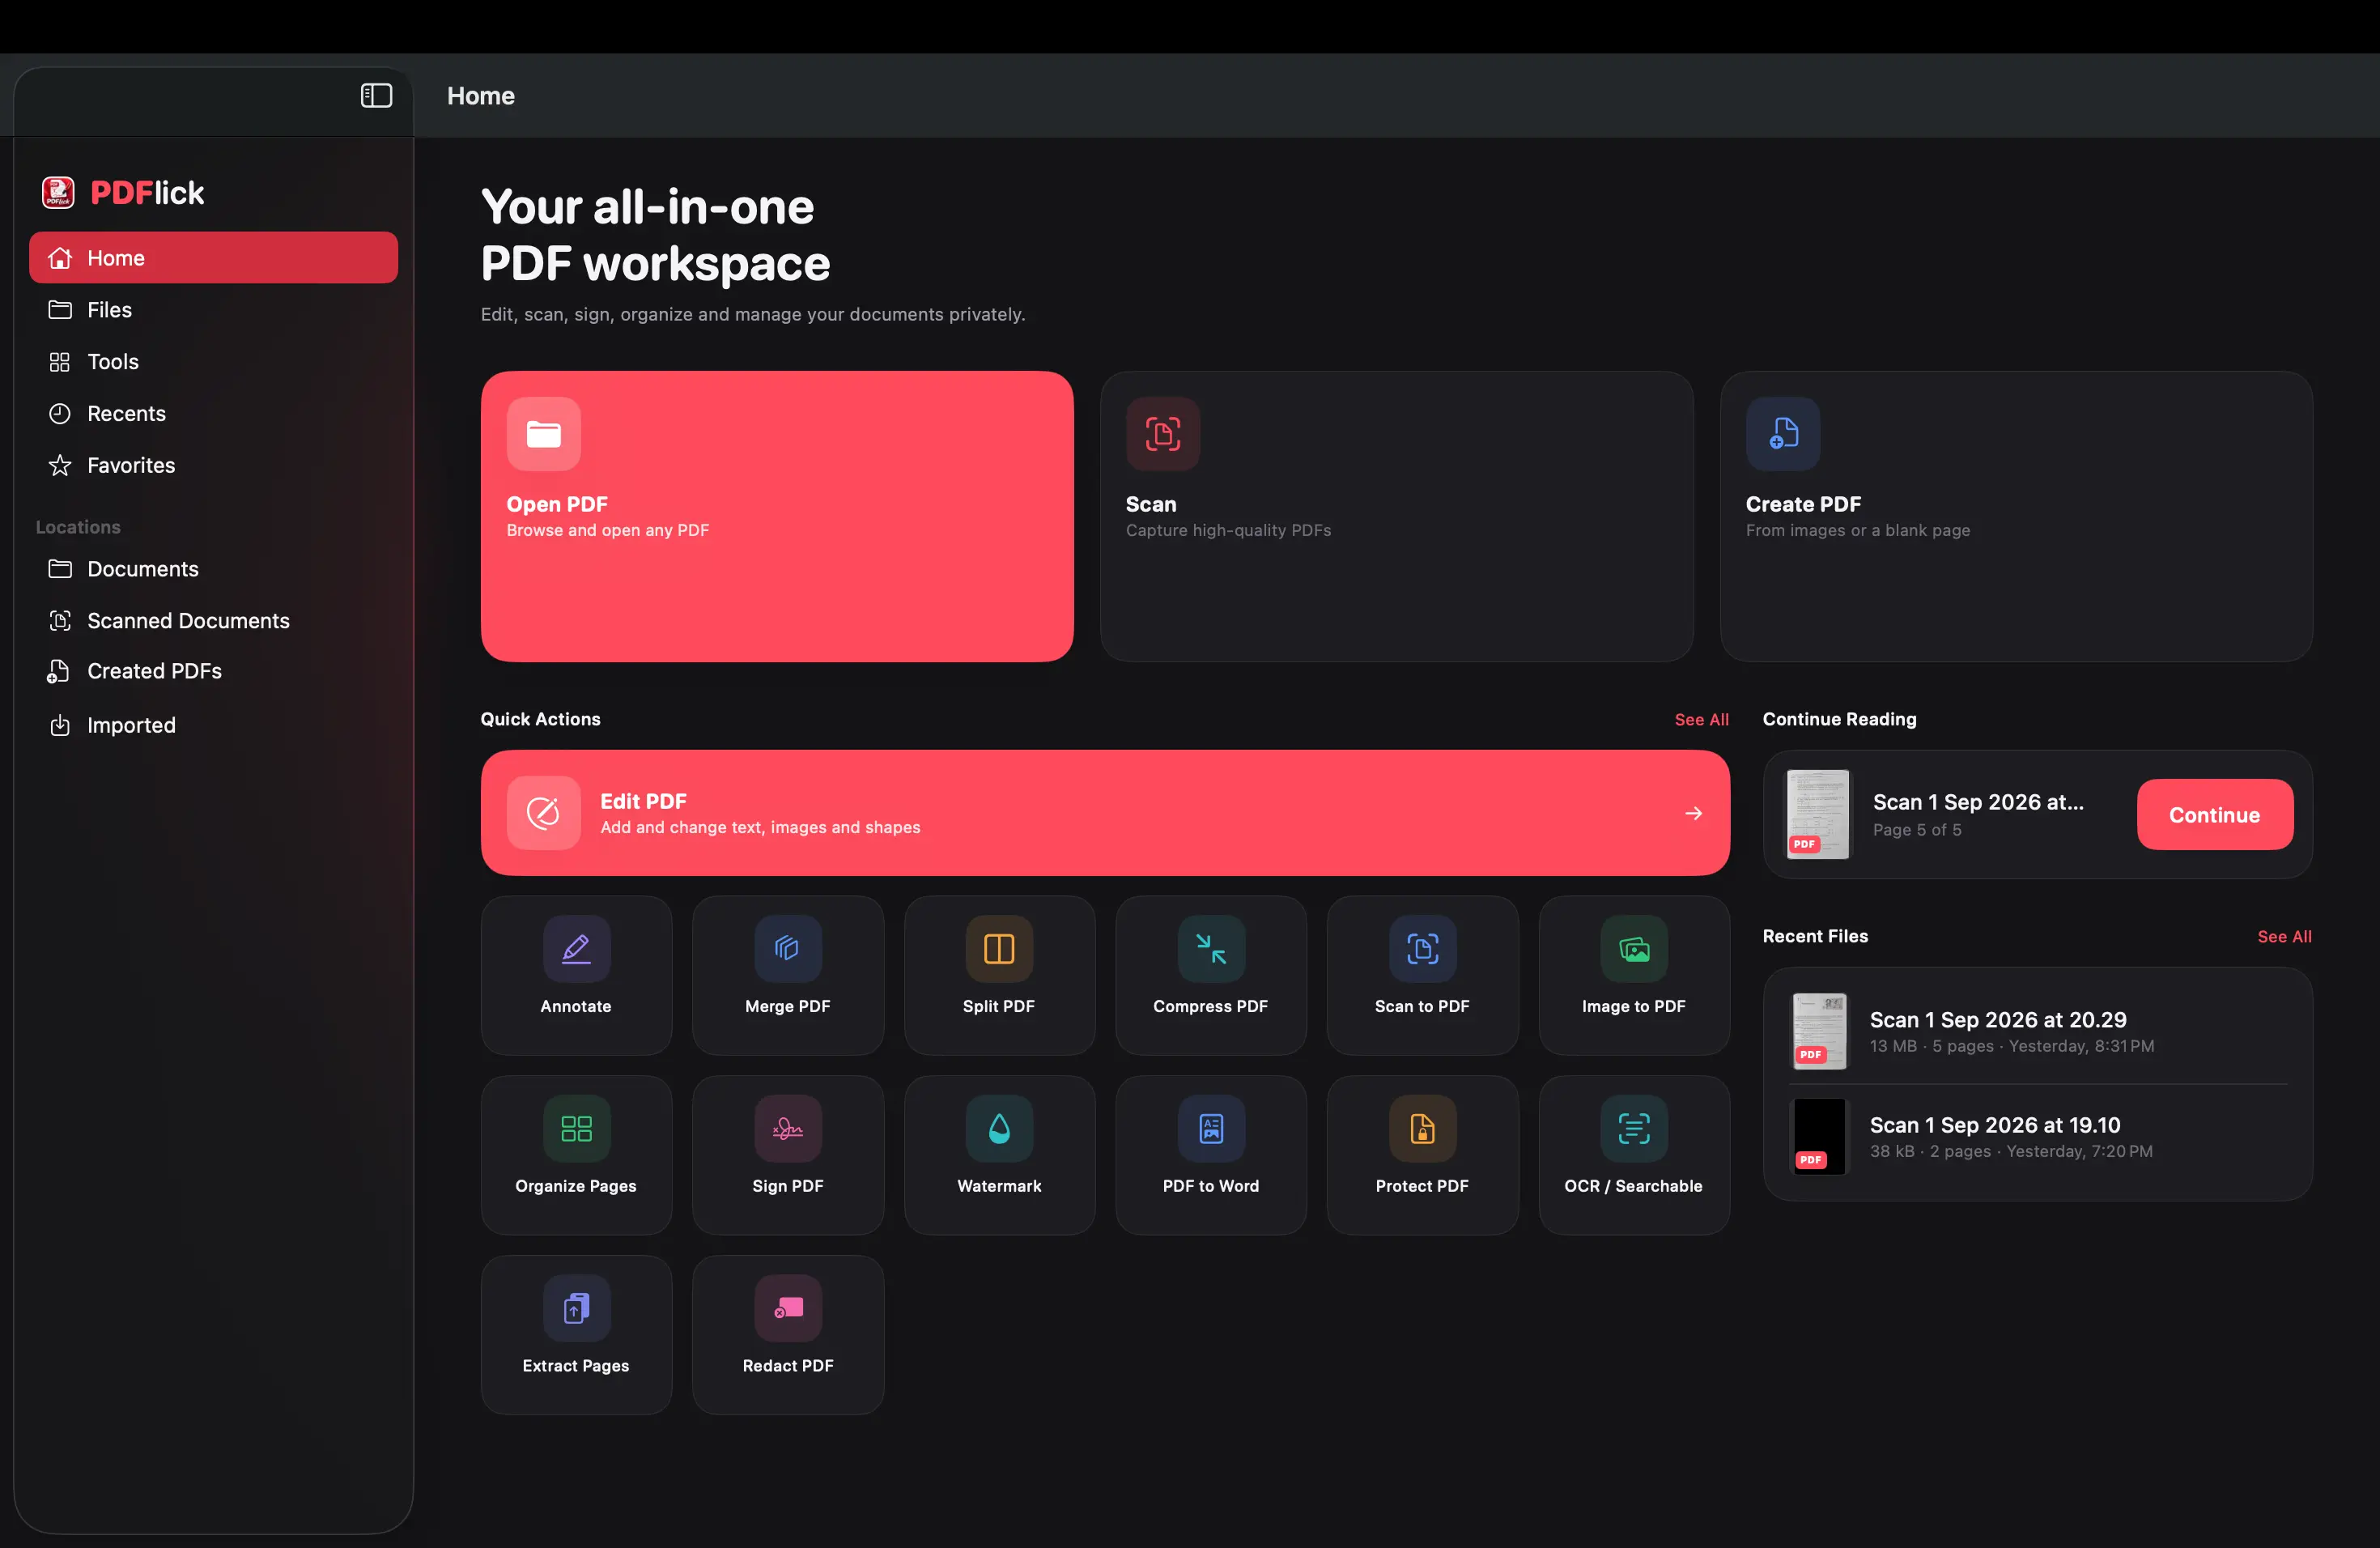Click the Edit PDF title text
The width and height of the screenshot is (2380, 1548).
point(643,801)
